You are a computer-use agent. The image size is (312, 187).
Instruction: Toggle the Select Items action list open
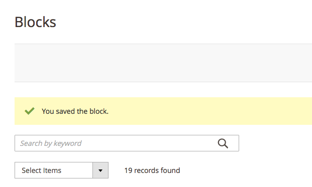61,170
